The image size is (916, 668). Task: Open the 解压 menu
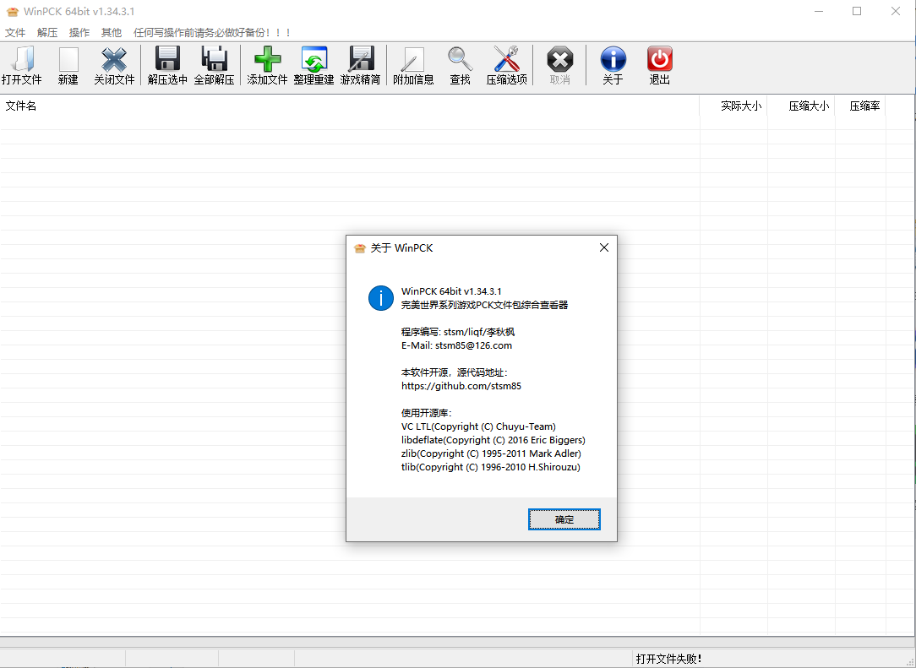pyautogui.click(x=47, y=33)
